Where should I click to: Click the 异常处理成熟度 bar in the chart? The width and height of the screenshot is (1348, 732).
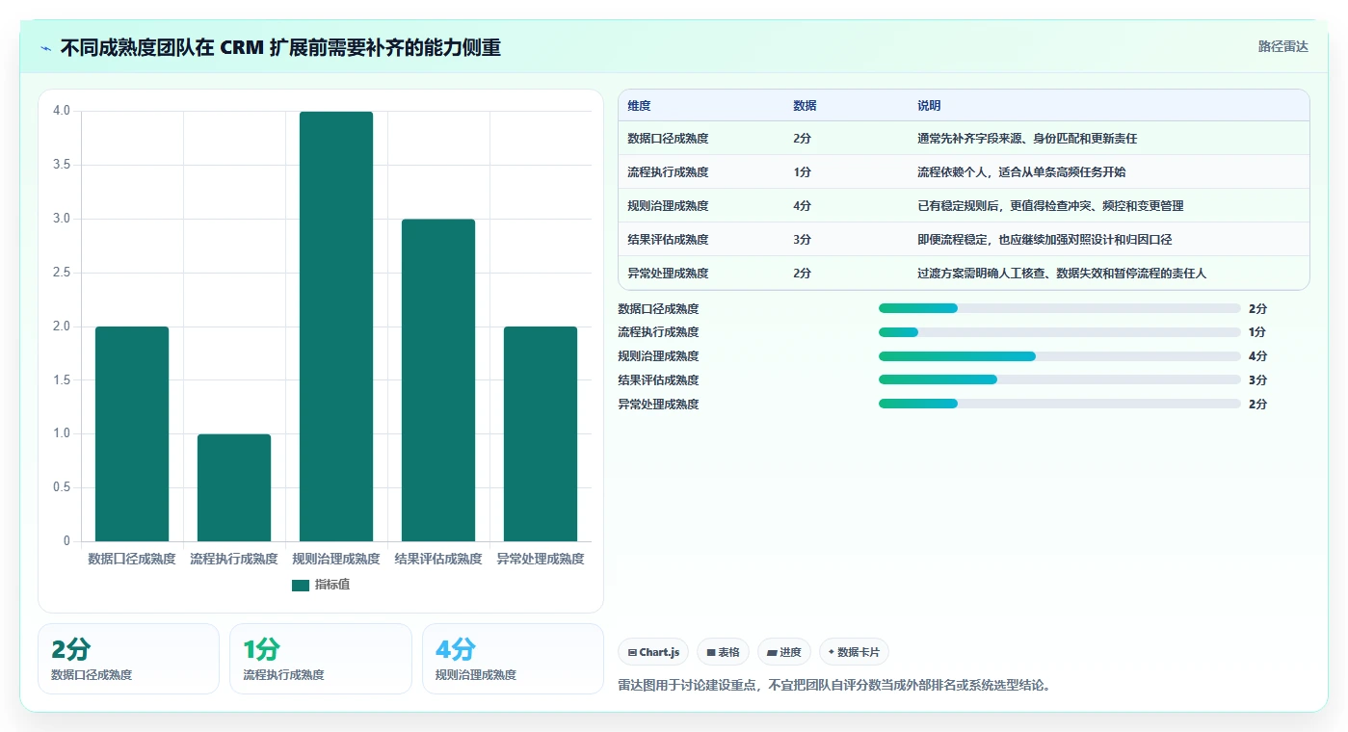tap(541, 433)
